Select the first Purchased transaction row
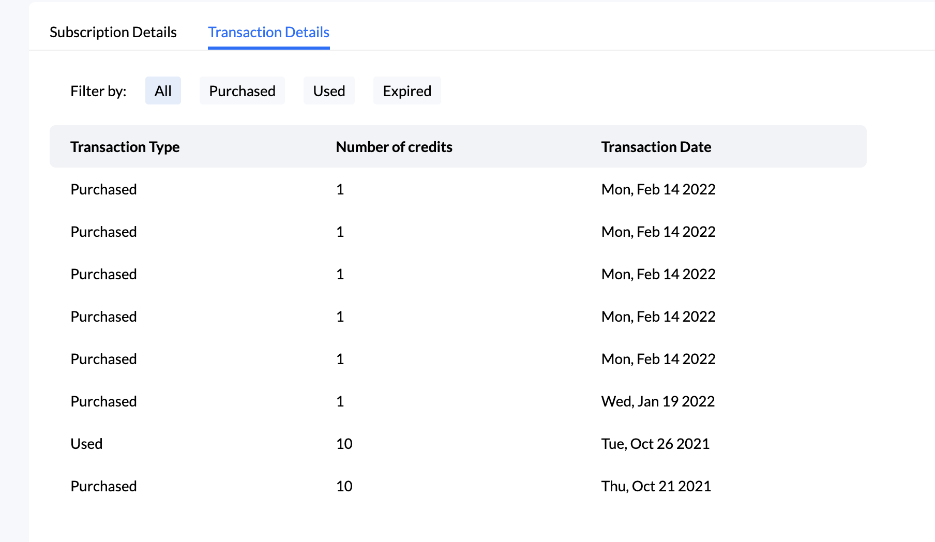The height and width of the screenshot is (542, 935). pos(103,189)
